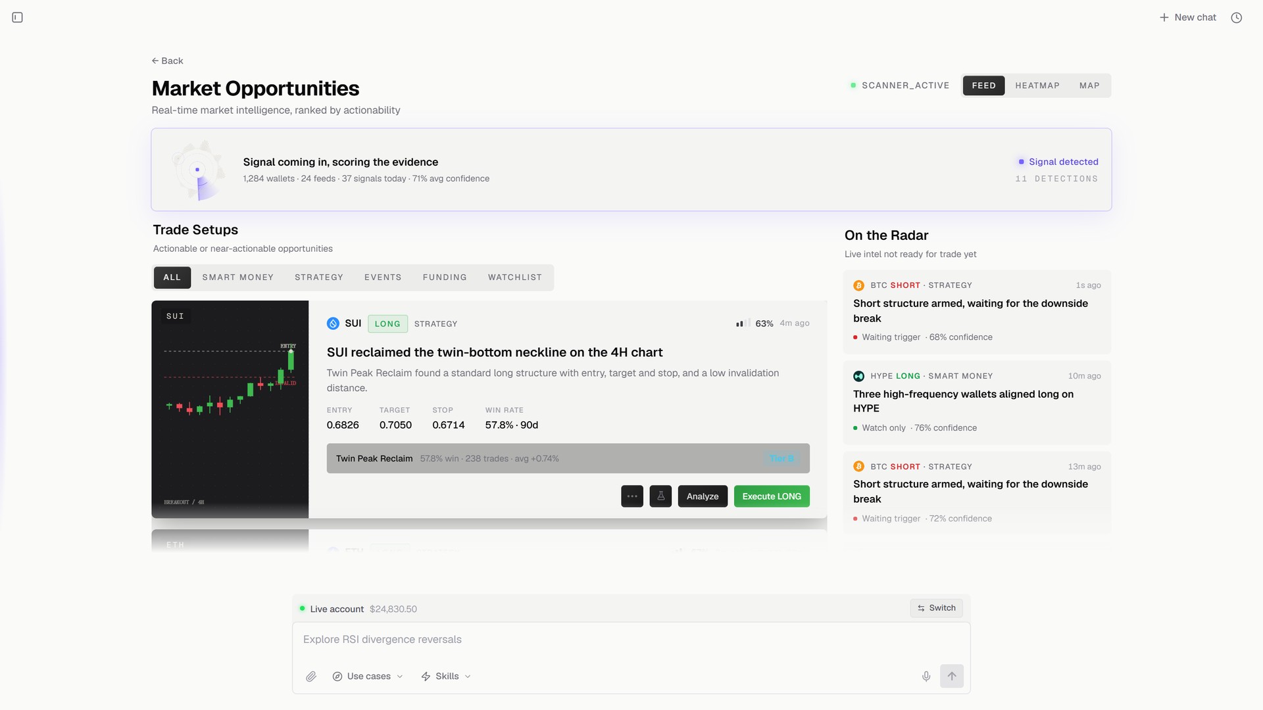Click the flask backtest icon button
This screenshot has width=1263, height=710.
(661, 496)
